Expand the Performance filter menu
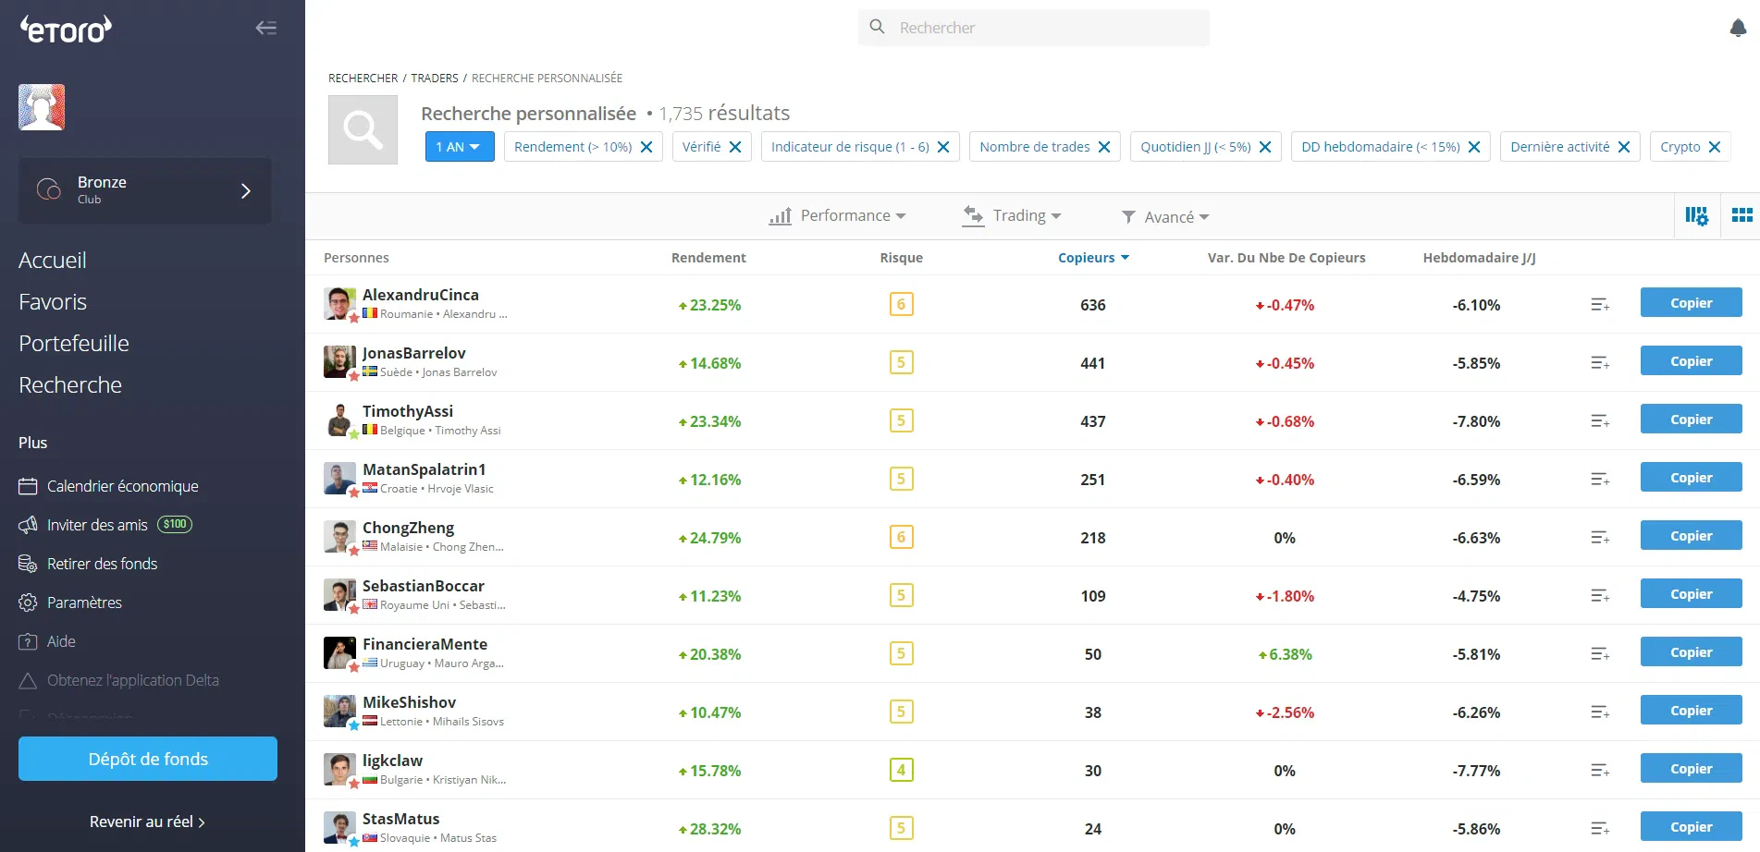 [838, 216]
